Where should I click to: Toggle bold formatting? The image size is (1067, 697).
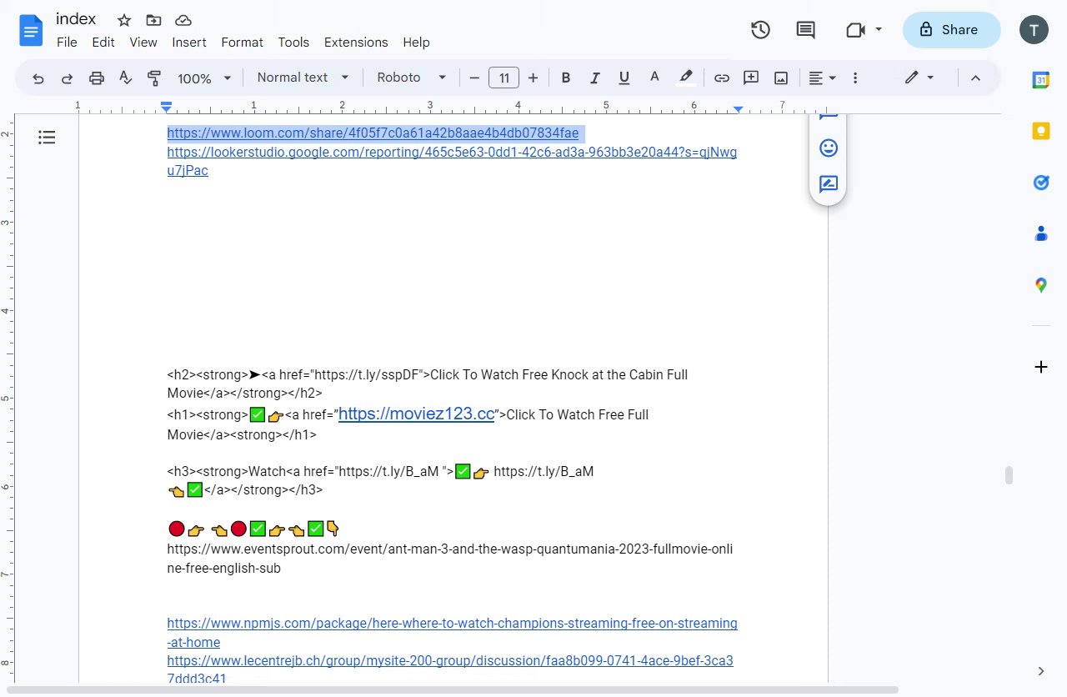click(x=566, y=78)
